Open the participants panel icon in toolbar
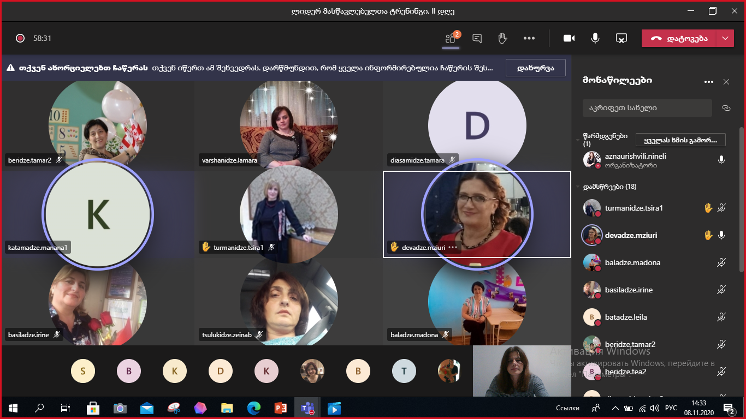Viewport: 746px width, 419px height. 451,38
